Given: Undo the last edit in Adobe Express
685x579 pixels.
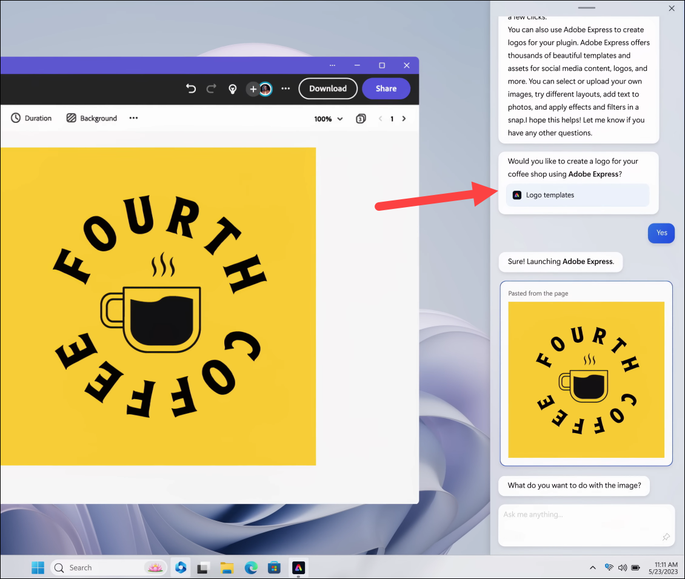Looking at the screenshot, I should (x=191, y=88).
